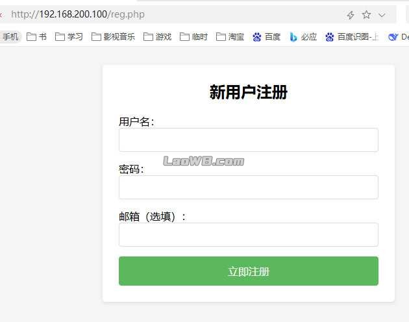Bookmark this page with the star icon
This screenshot has width=409, height=322.
pos(367,15)
